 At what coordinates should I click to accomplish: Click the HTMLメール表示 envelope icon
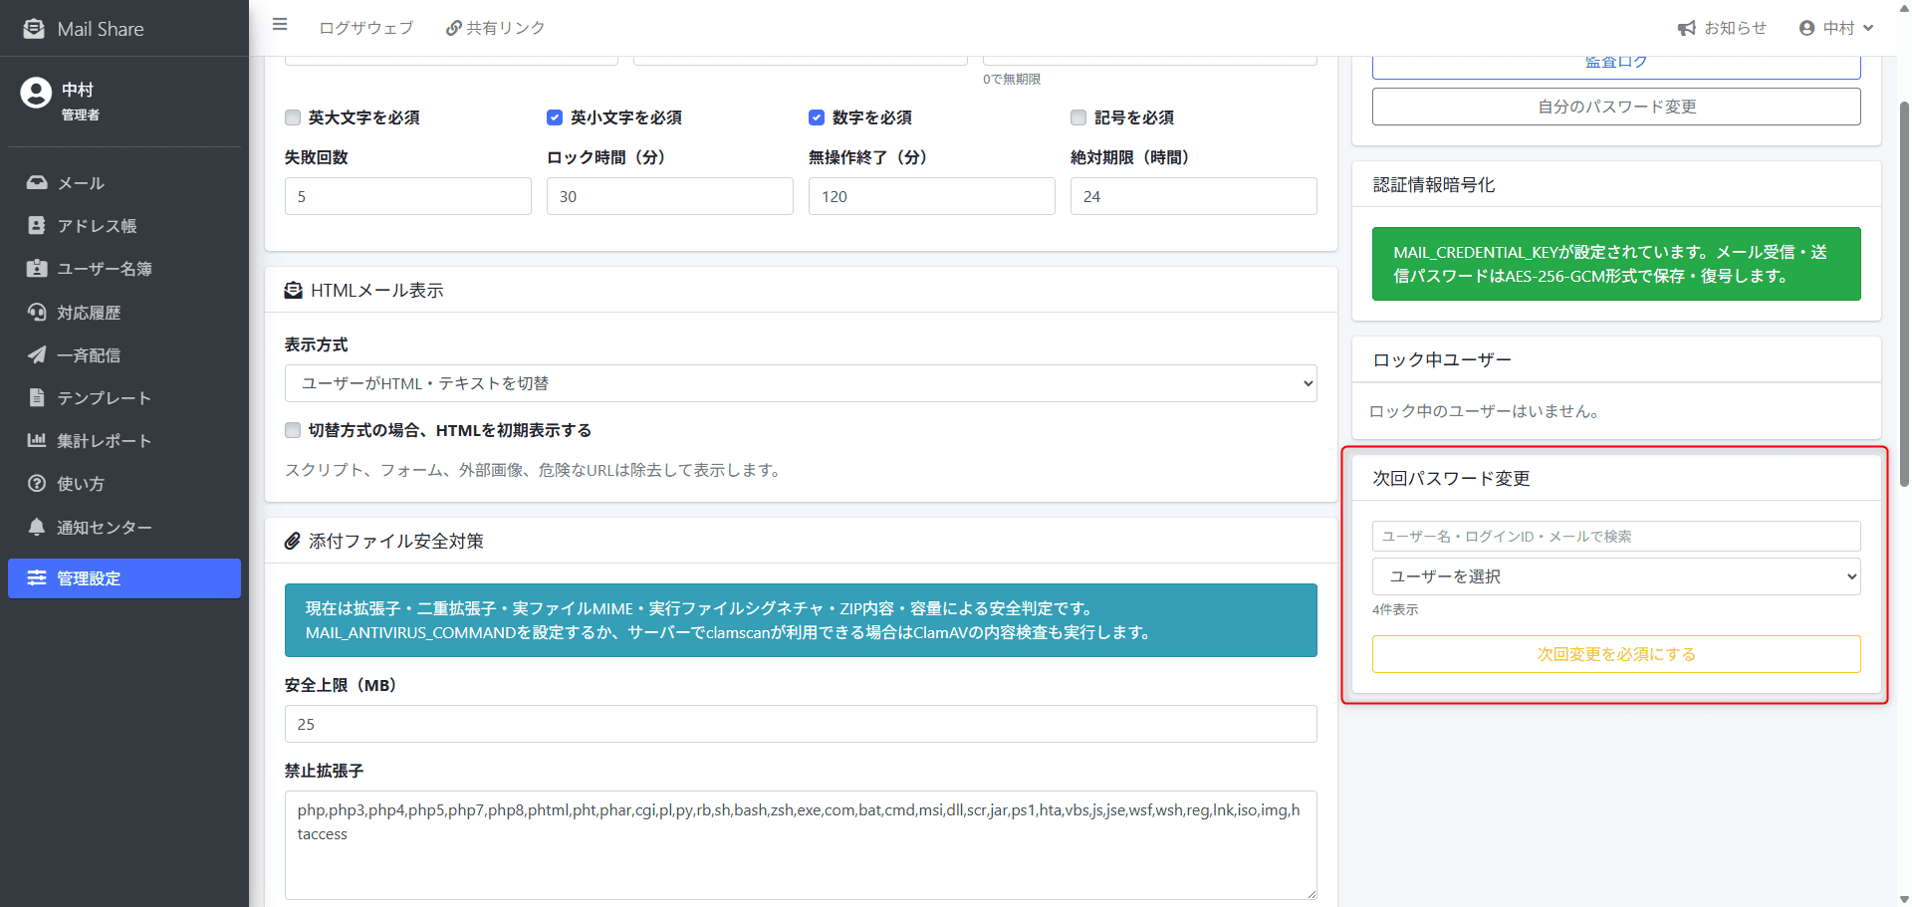[x=294, y=291]
